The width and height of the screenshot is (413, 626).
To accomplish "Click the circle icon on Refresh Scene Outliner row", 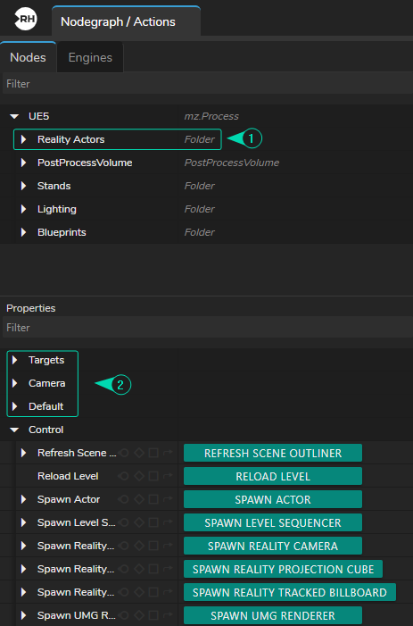I will pos(124,453).
